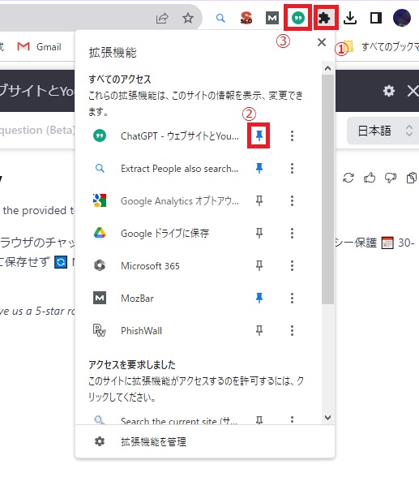Click the ChatGPT extension green icon in list

[100, 135]
